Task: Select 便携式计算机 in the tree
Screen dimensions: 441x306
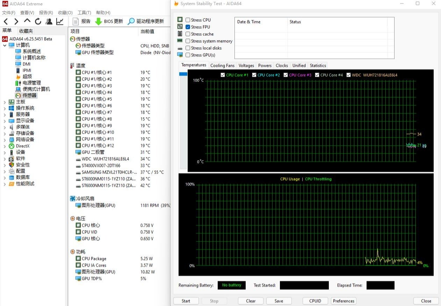Action: (x=36, y=89)
